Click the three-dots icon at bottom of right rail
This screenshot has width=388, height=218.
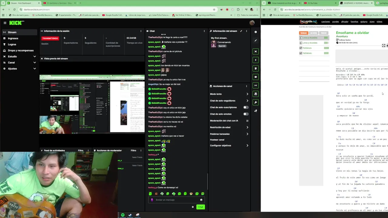pos(256,111)
